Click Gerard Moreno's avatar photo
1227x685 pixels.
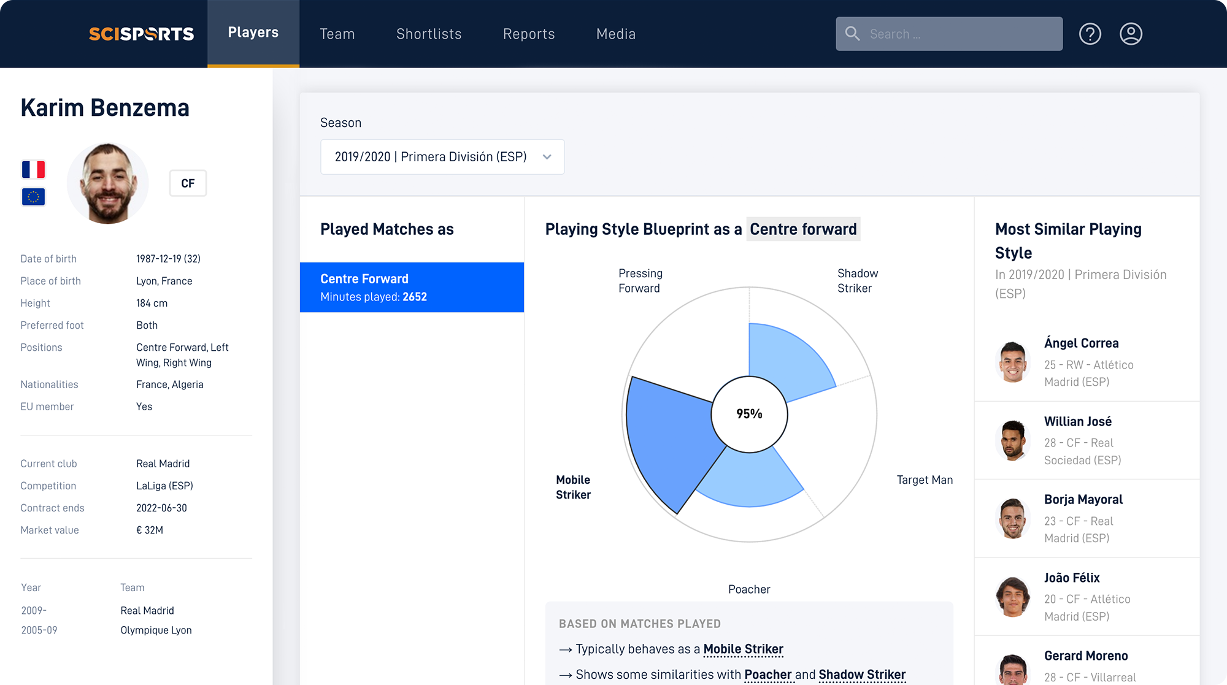1013,669
